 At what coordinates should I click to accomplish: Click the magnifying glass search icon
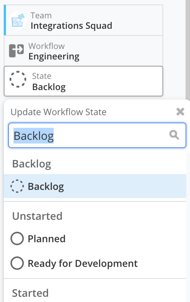174,135
